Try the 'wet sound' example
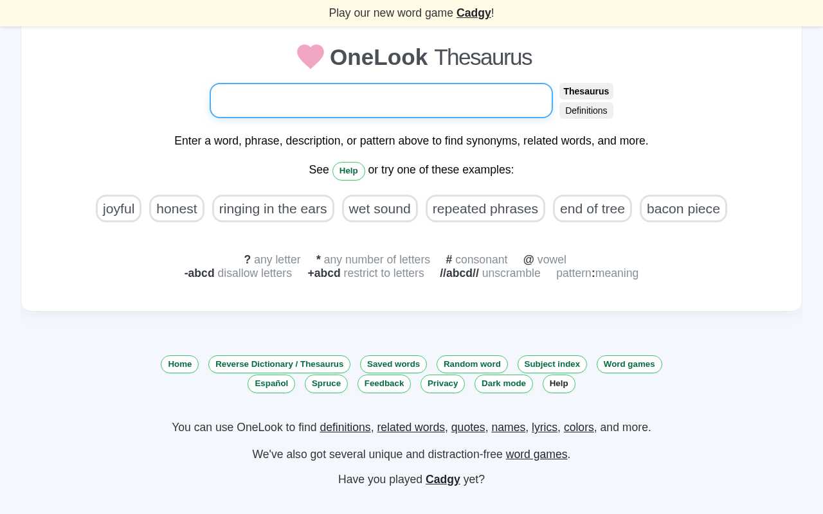 tap(379, 209)
